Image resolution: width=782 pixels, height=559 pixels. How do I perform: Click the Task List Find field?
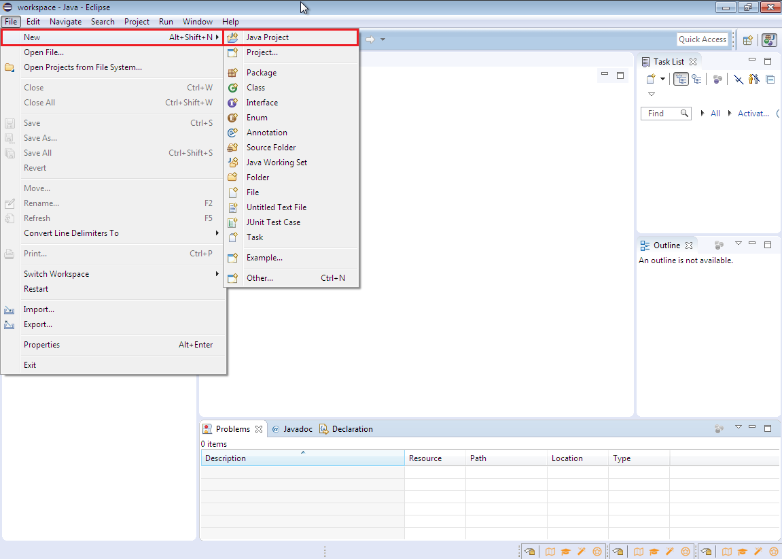click(x=666, y=114)
